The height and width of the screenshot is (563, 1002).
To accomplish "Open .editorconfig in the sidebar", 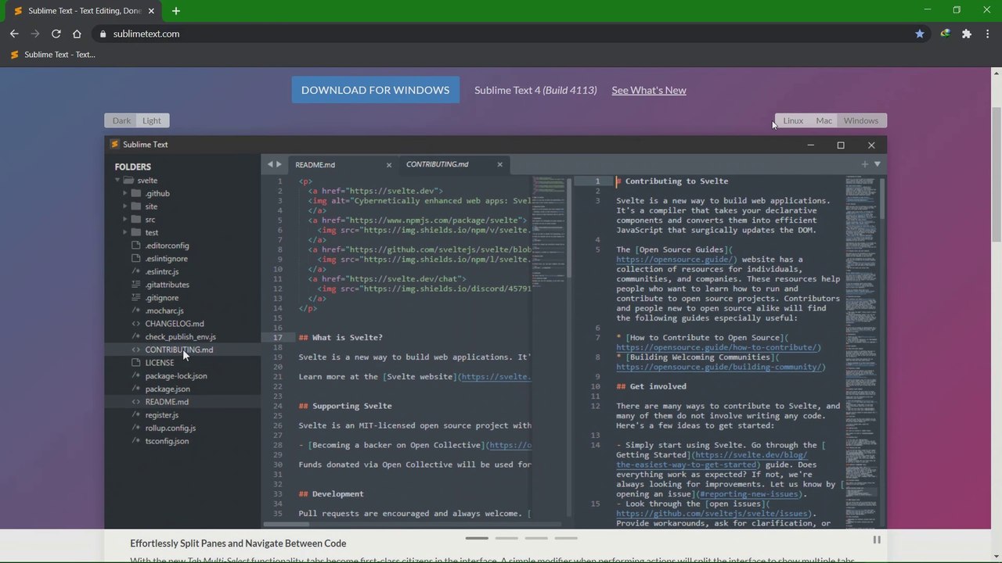I will point(167,246).
